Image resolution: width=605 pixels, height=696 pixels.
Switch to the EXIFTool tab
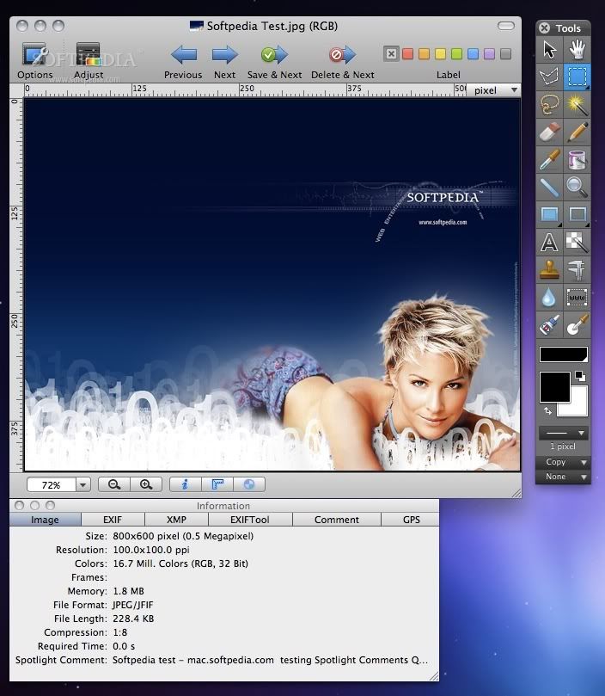click(x=250, y=520)
